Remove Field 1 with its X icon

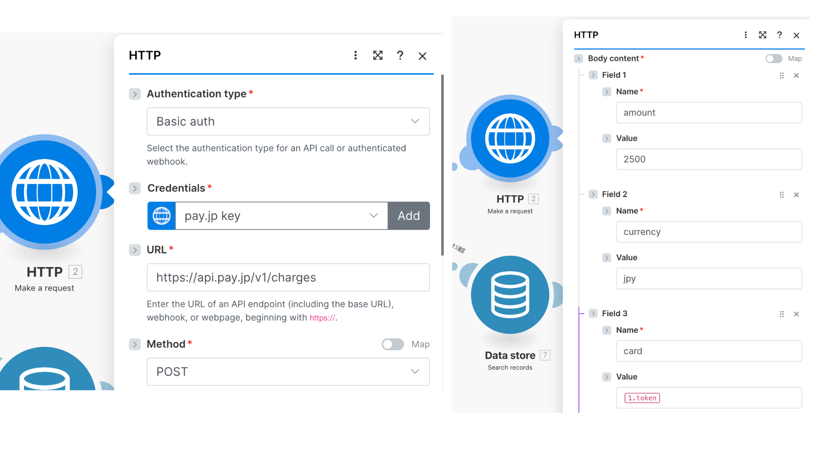click(796, 75)
